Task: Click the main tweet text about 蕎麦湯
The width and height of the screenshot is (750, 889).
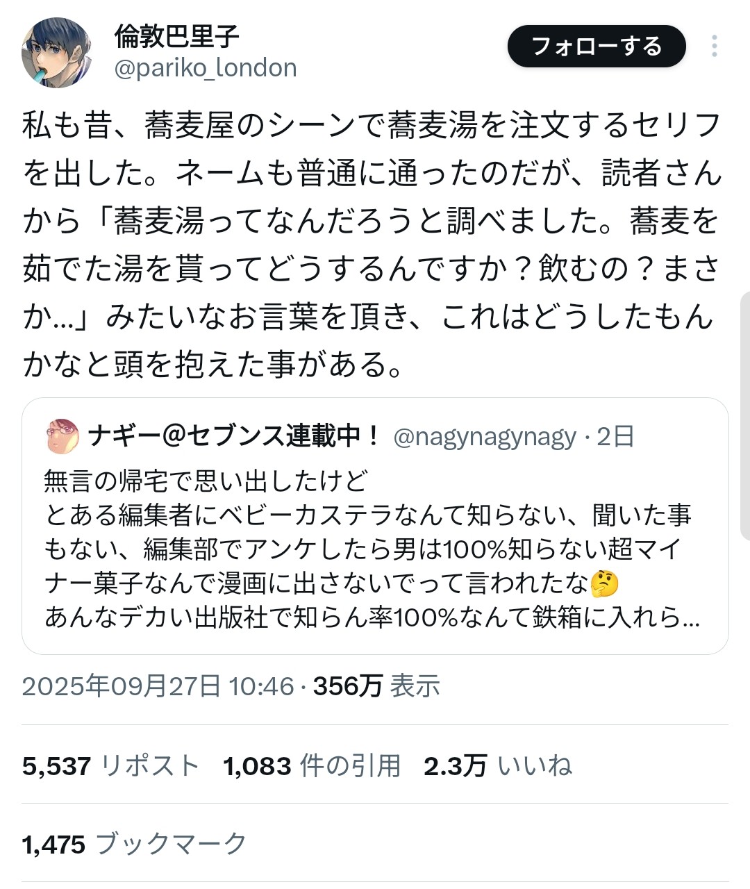Action: point(372,244)
